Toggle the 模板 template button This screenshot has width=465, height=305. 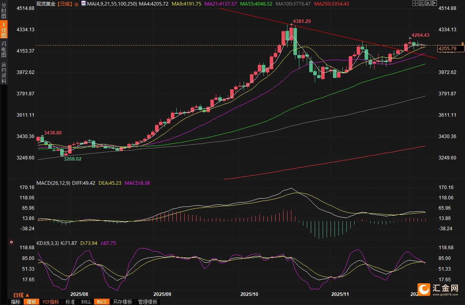tap(32, 302)
